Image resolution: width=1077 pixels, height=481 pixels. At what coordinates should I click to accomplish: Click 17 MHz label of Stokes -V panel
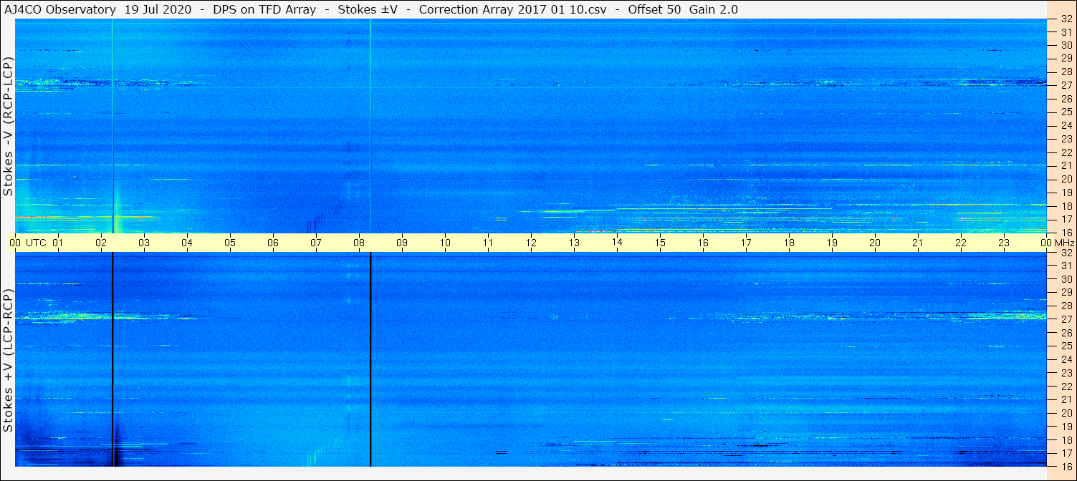click(x=1066, y=219)
